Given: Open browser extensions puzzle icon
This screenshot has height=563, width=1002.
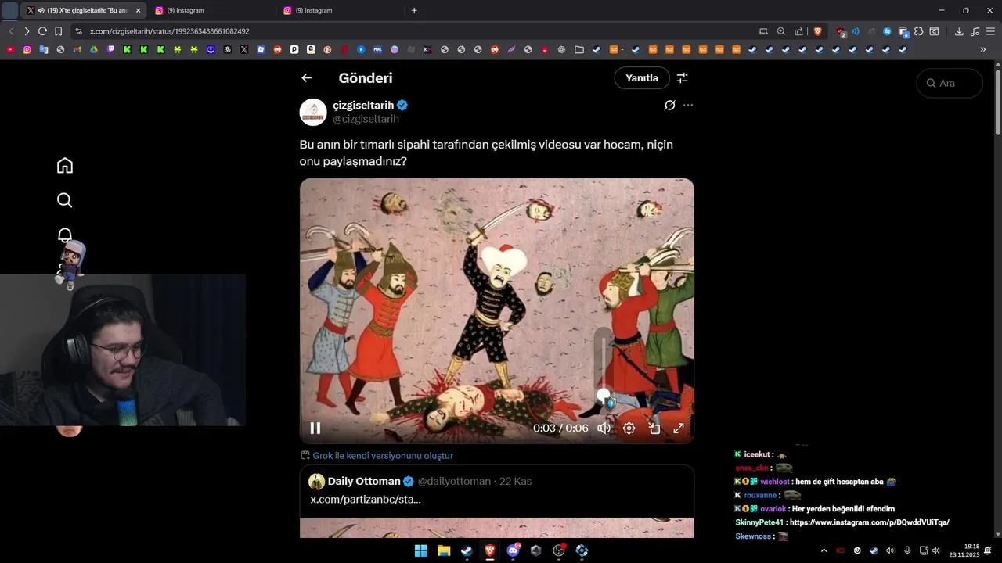Looking at the screenshot, I should [919, 31].
